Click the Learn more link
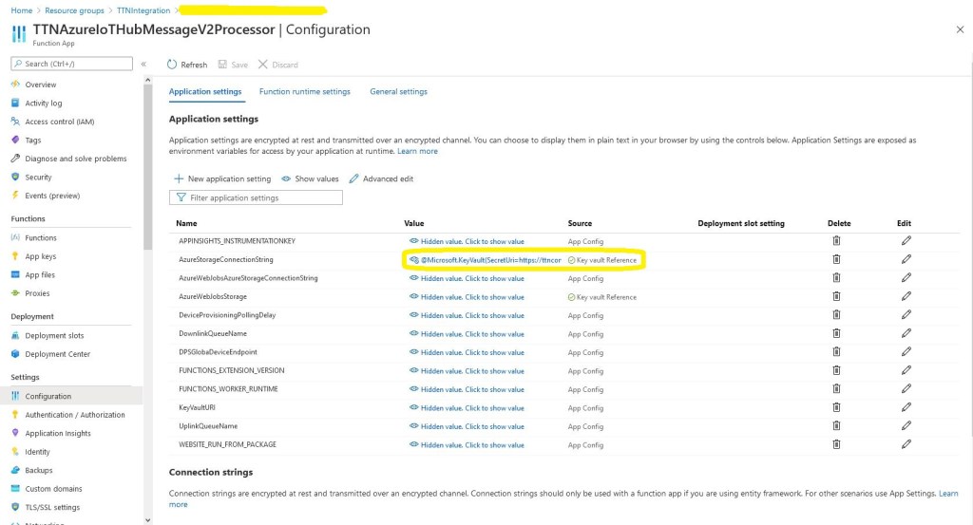 417,151
